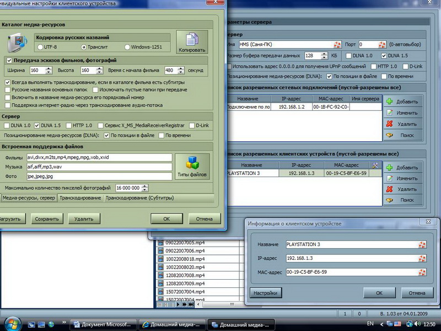Enable Исключать пустые папки при передаче
The height and width of the screenshot is (331, 441).
[x=95, y=90]
